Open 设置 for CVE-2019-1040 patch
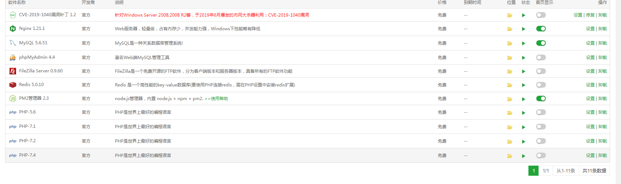The width and height of the screenshot is (621, 184). coord(578,15)
